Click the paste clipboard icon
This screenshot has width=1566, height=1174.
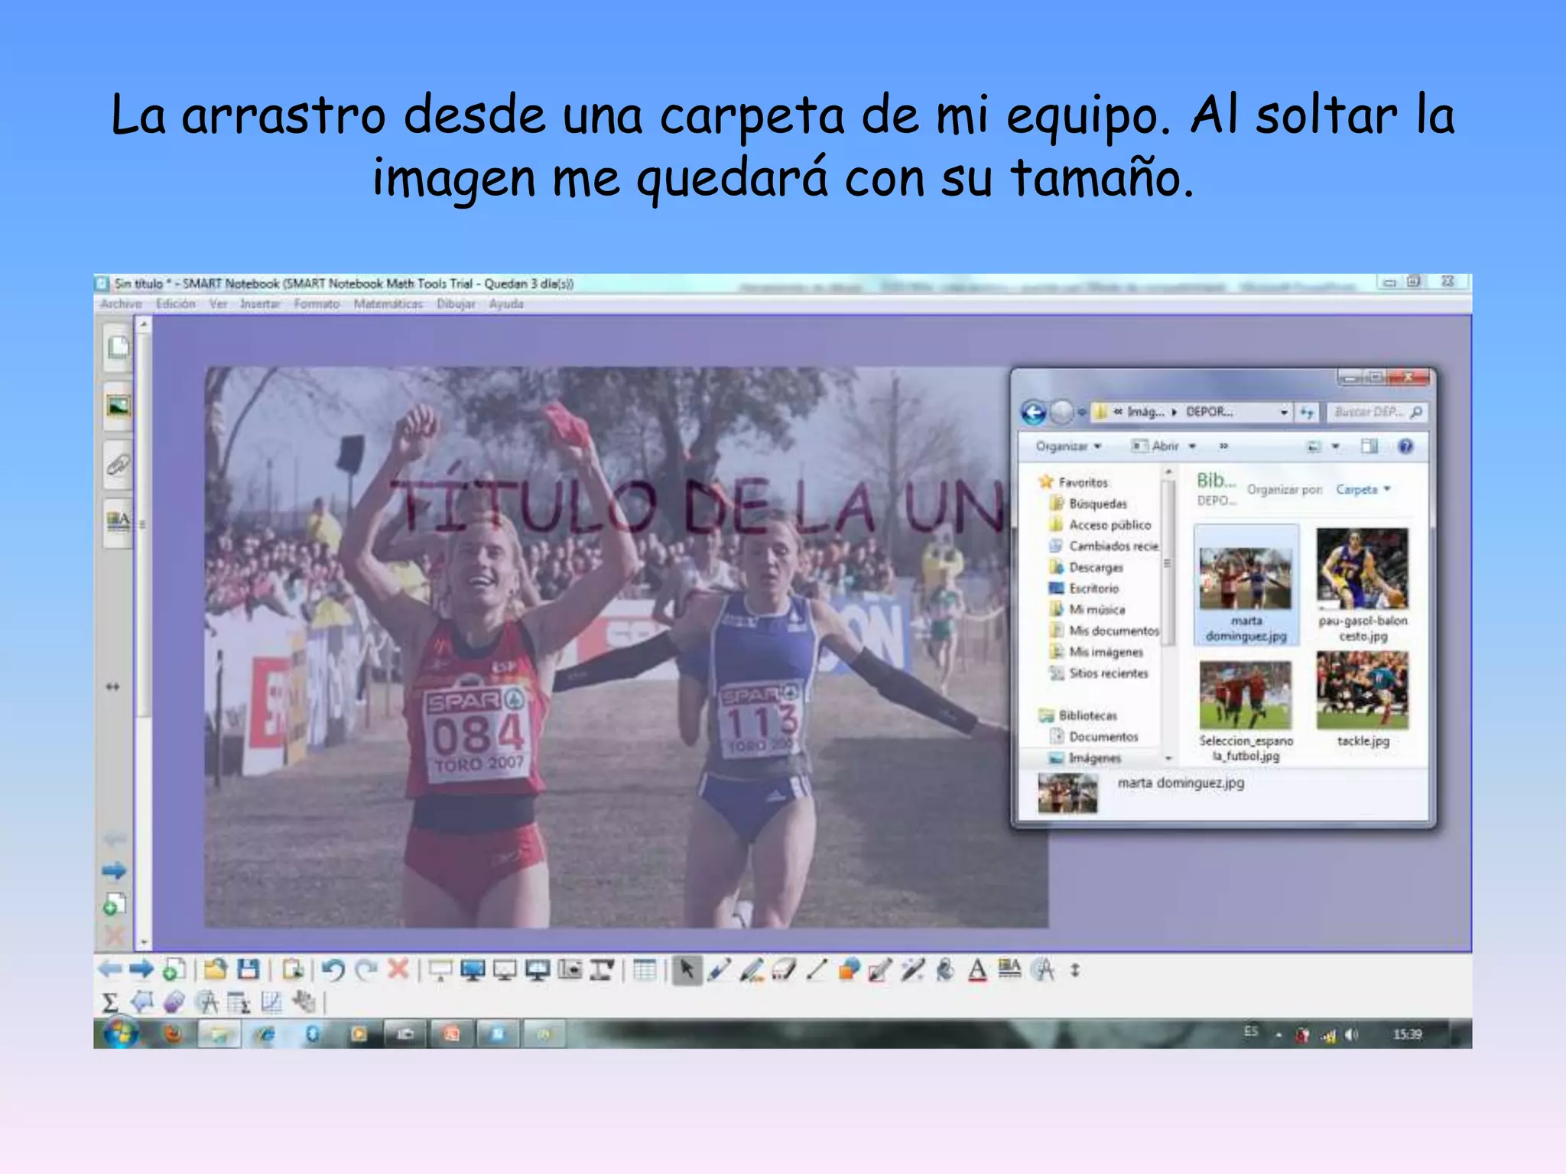tap(293, 970)
